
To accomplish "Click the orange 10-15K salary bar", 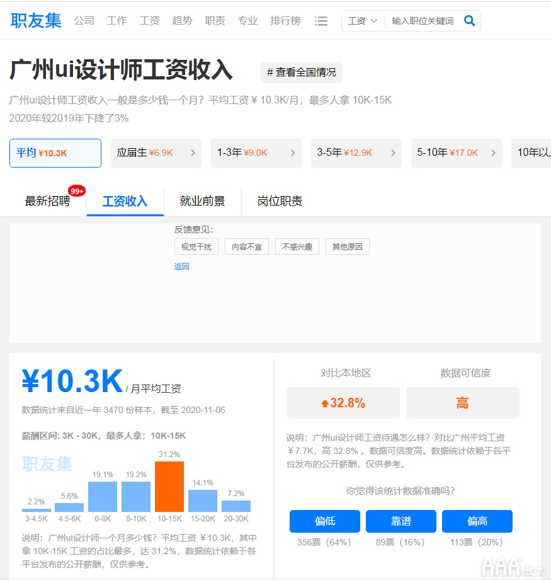I will (169, 486).
